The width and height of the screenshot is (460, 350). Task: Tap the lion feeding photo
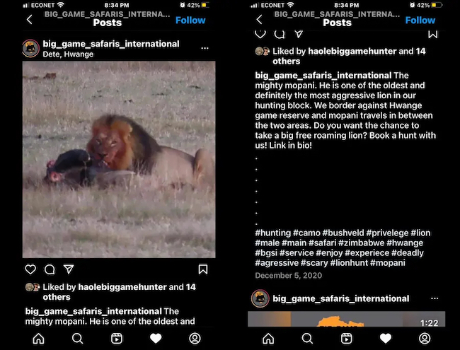point(119,160)
